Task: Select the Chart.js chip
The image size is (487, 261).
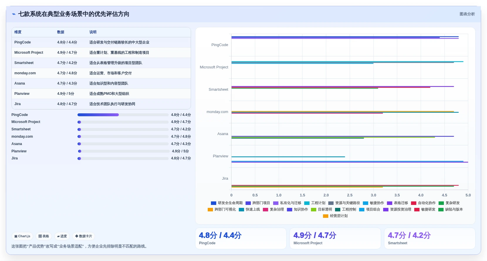Action: 22,236
